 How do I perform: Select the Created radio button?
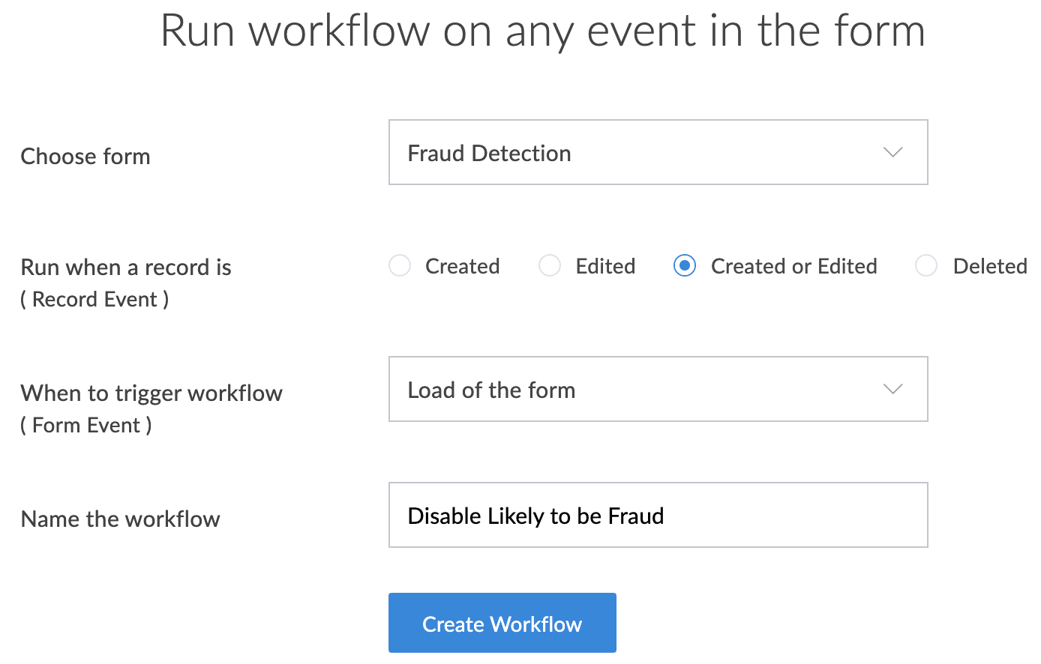point(400,266)
